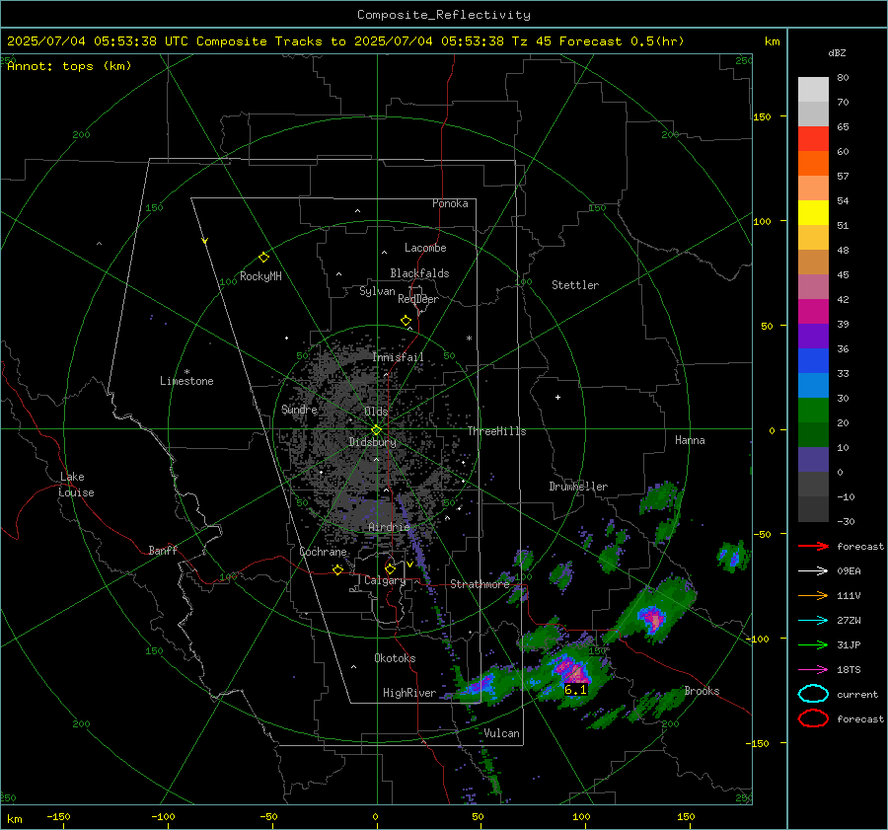The height and width of the screenshot is (830, 888).
Task: Select the light gray swatch beside 80
Action: click(813, 90)
